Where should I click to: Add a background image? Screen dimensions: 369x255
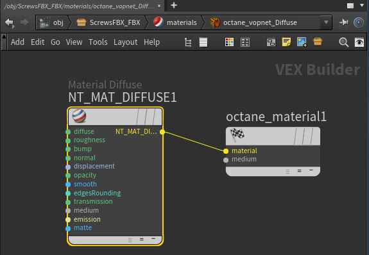click(x=302, y=42)
